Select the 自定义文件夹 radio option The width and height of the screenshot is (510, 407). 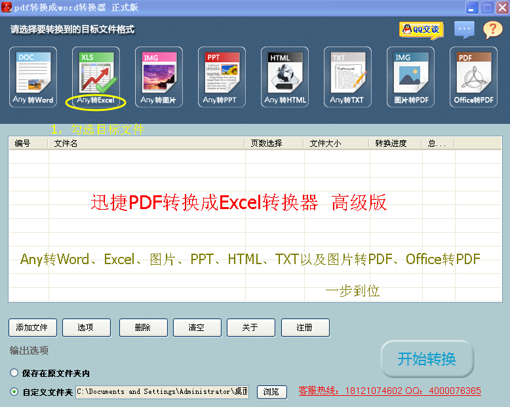click(14, 391)
